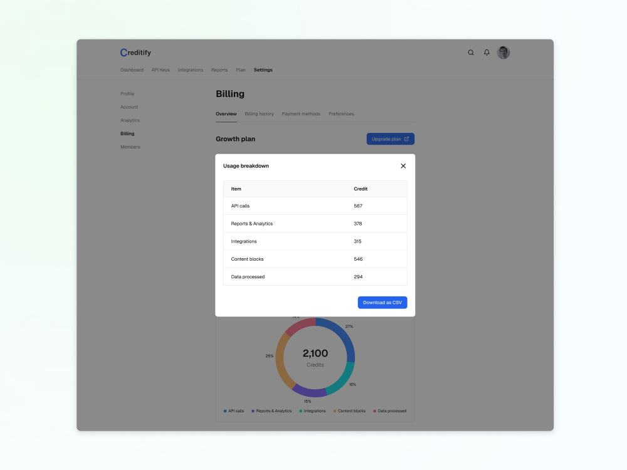Click the Usage breakdown dialog title
Image resolution: width=627 pixels, height=470 pixels.
tap(246, 166)
